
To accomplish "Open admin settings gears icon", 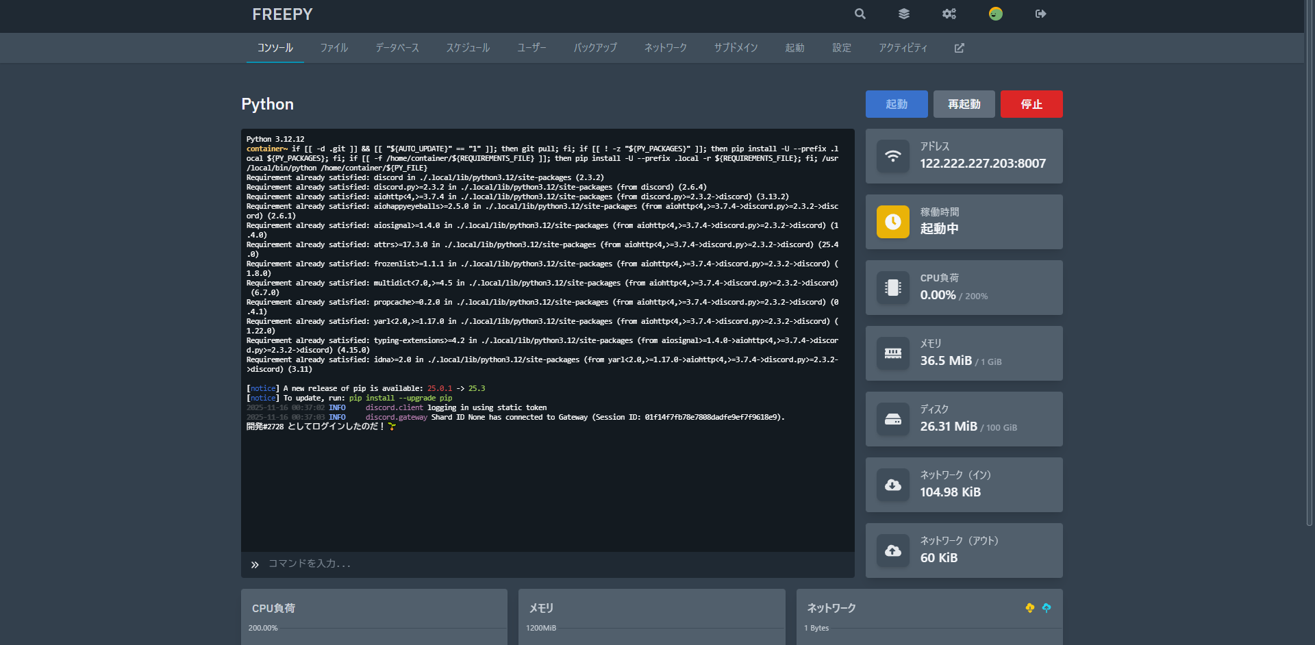I will click(x=949, y=14).
